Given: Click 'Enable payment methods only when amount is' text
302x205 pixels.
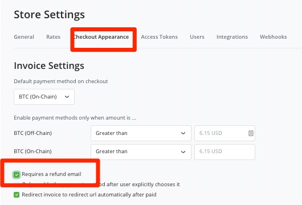Looking at the screenshot, I should 75,118.
